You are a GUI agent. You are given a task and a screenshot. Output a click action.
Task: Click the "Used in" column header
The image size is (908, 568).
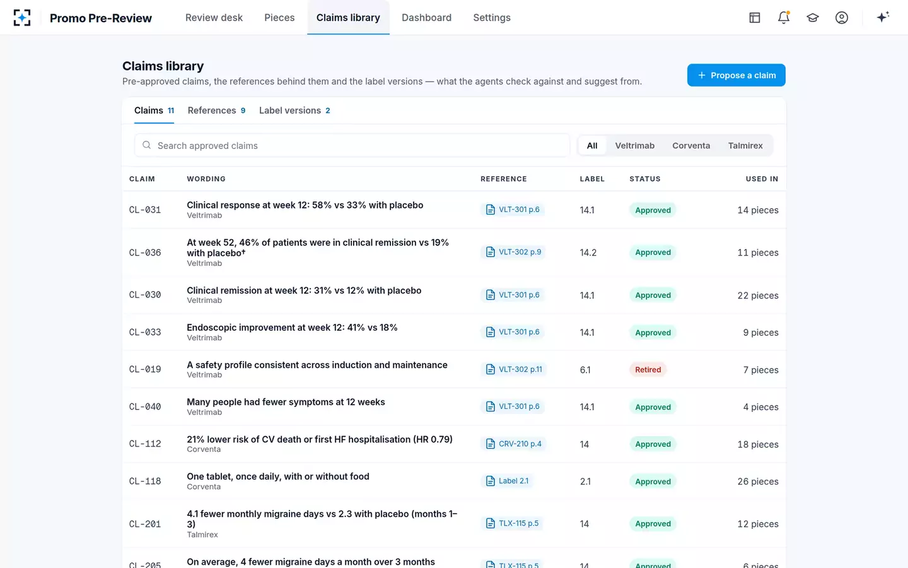tap(762, 179)
